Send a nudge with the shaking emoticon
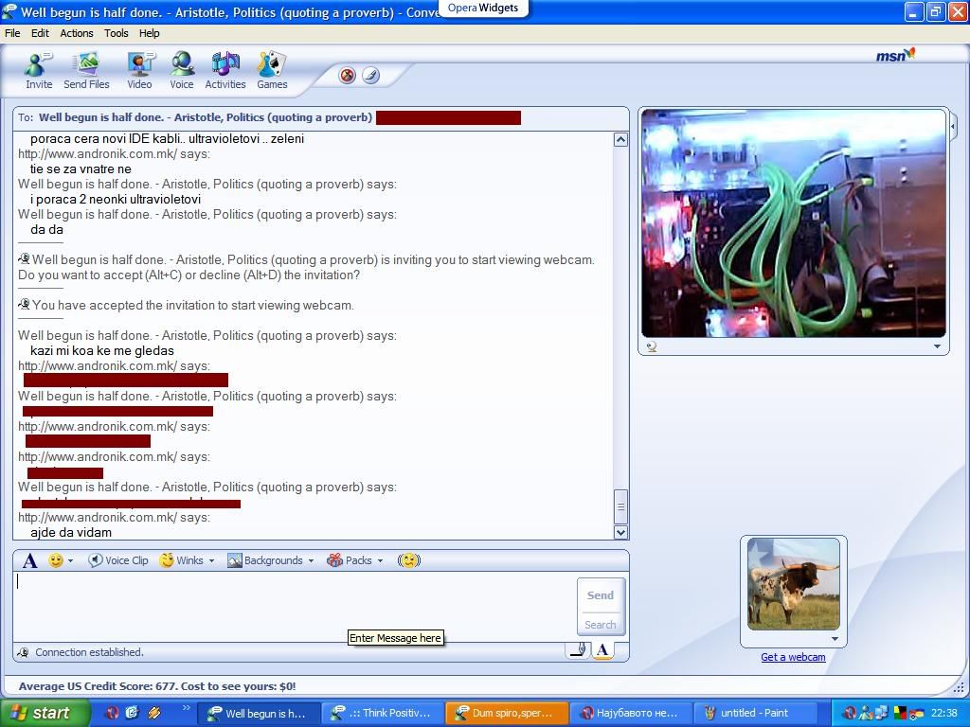 tap(408, 560)
